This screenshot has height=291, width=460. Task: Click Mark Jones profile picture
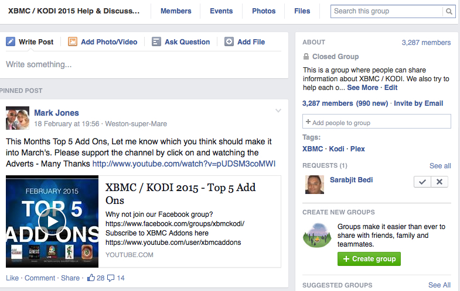point(18,118)
